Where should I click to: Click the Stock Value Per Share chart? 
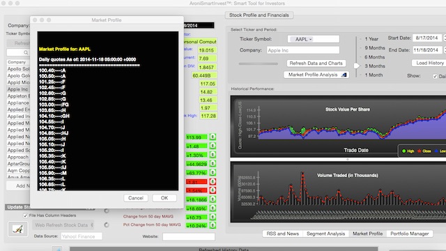[x=339, y=127]
